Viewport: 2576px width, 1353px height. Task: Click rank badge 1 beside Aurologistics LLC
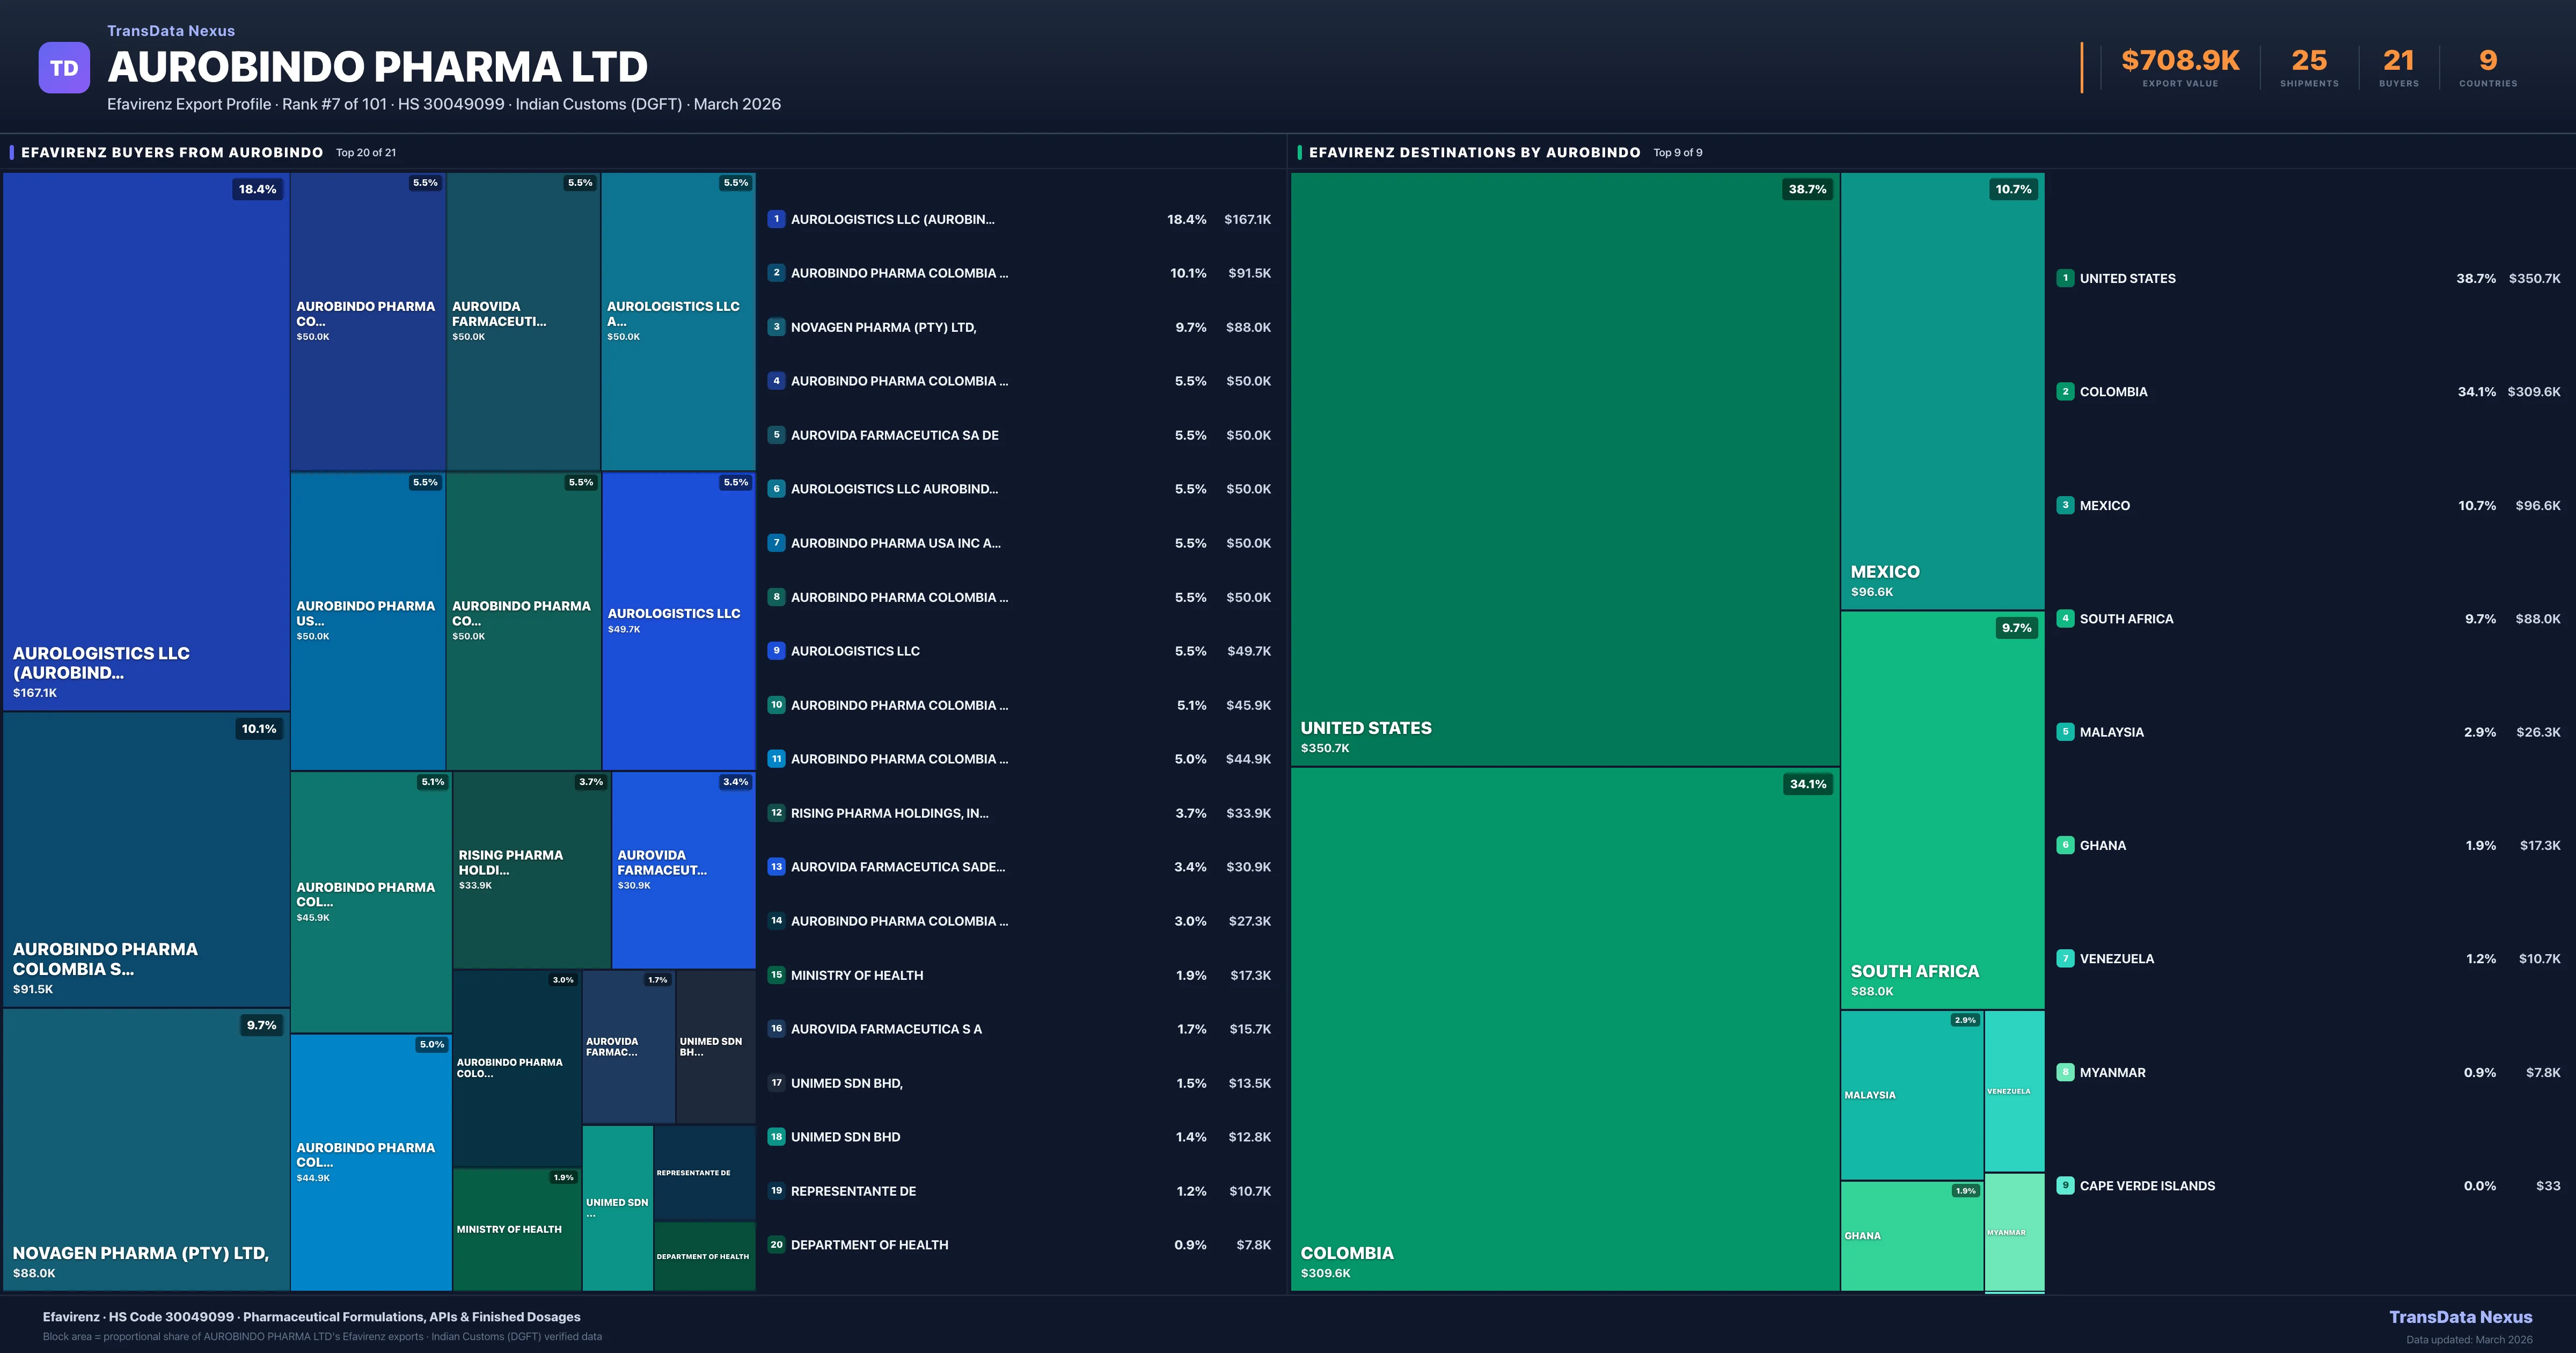776,219
